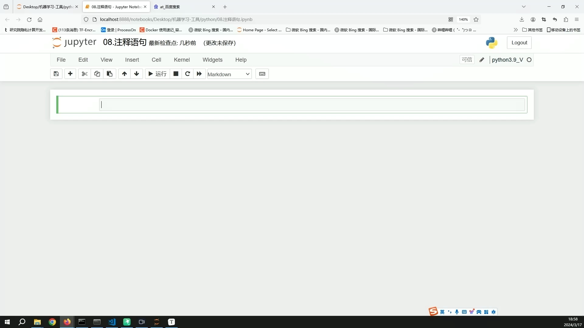Toggle Sogou input 英 language mode
Image resolution: width=584 pixels, height=328 pixels.
[442, 312]
